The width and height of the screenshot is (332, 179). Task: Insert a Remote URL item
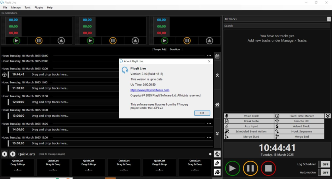tap(299, 121)
